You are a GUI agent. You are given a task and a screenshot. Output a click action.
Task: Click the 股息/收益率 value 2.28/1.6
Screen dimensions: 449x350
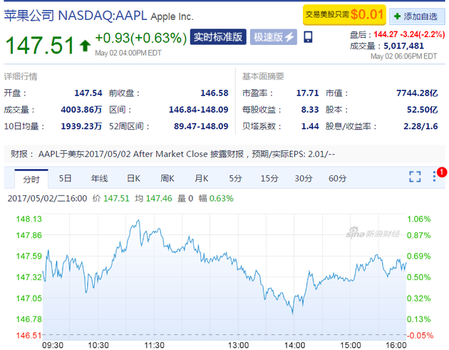(420, 126)
